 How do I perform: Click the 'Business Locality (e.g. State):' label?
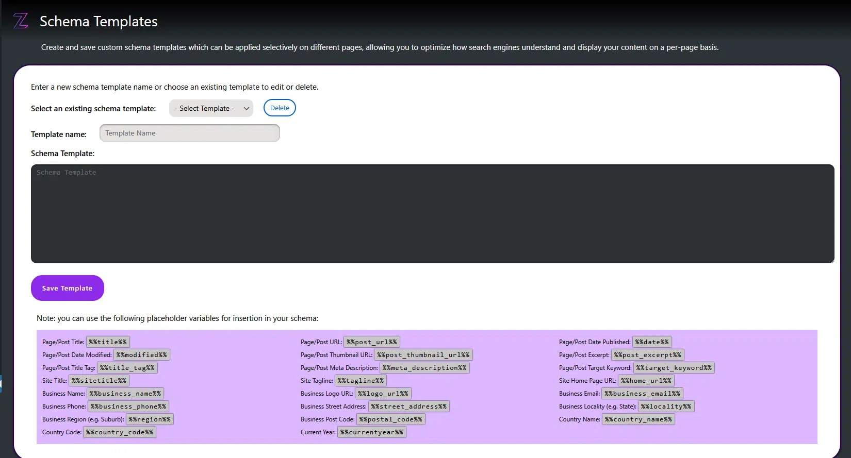[x=598, y=406]
